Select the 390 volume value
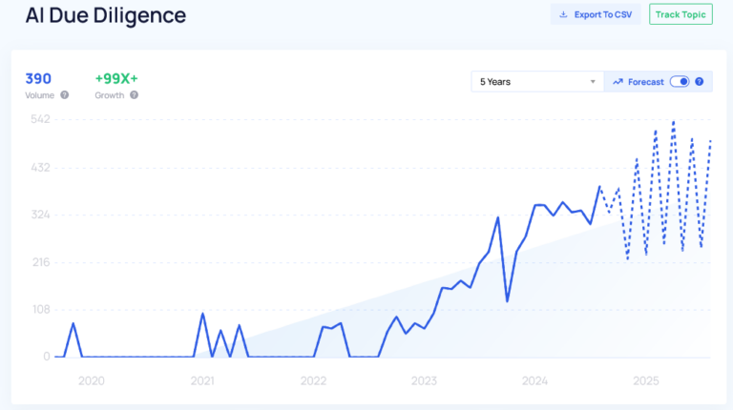The width and height of the screenshot is (733, 410). pos(38,78)
